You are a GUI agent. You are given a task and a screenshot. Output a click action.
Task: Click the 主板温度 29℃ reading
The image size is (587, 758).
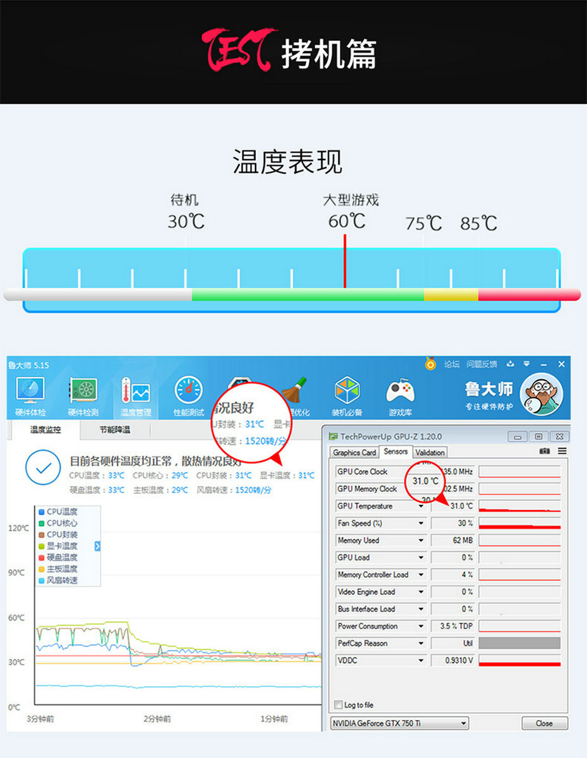coord(160,490)
